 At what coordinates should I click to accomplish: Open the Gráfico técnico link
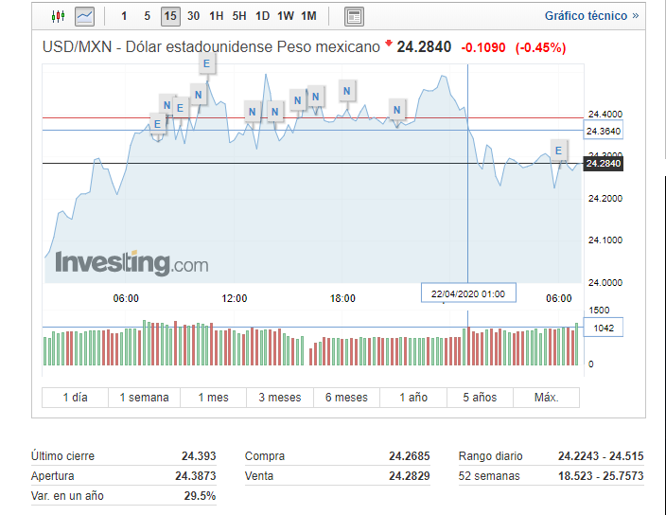point(590,16)
